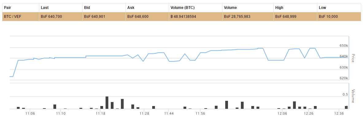
Task: Click the Low column header
Action: (322, 7)
